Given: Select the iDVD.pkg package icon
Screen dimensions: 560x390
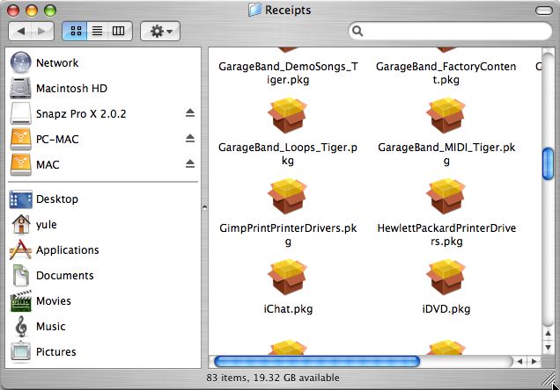Looking at the screenshot, I should [446, 277].
